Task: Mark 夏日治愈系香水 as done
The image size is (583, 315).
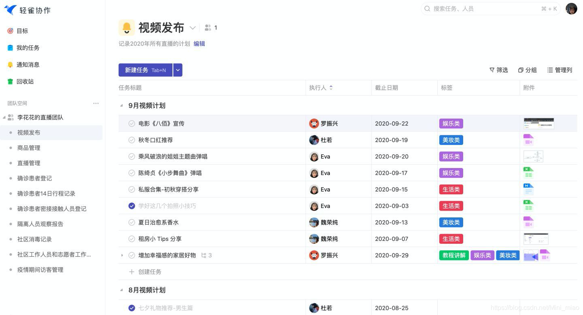Action: tap(132, 222)
